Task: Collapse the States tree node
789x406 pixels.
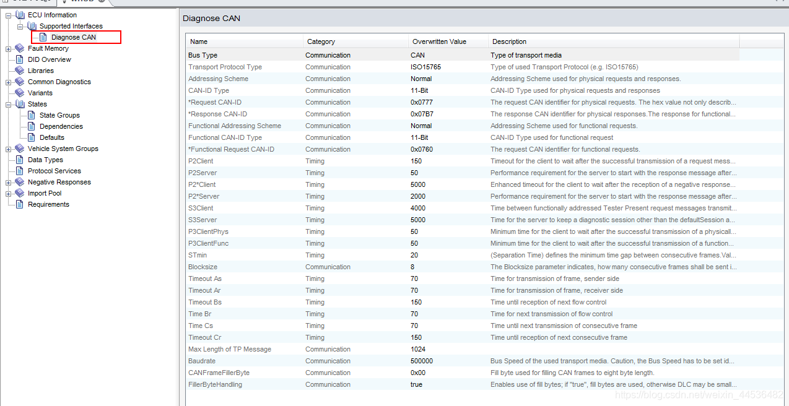Action: click(8, 104)
